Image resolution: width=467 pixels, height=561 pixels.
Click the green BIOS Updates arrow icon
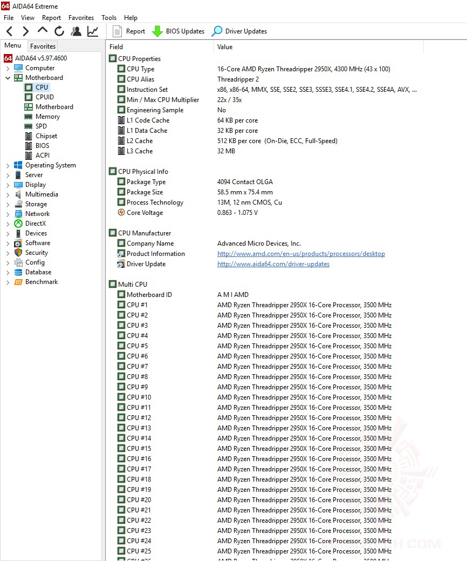(x=157, y=31)
